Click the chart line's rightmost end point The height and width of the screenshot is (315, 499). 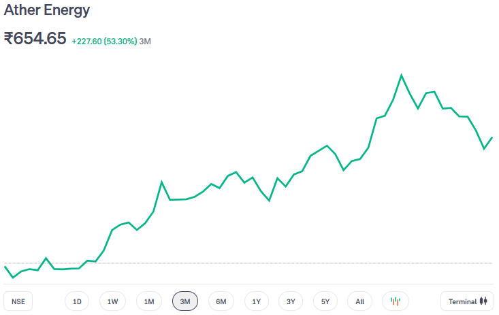tap(492, 137)
